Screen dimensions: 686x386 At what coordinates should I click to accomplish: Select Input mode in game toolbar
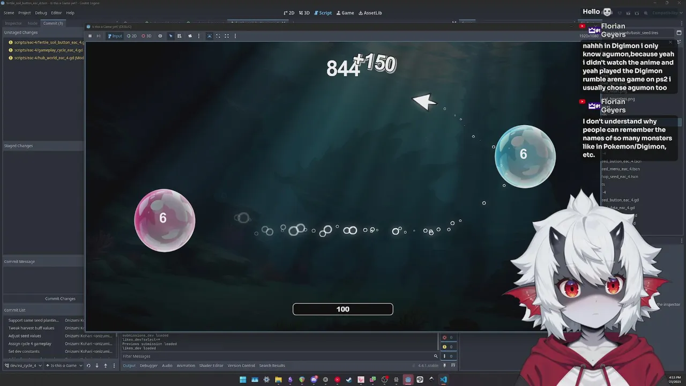[115, 36]
